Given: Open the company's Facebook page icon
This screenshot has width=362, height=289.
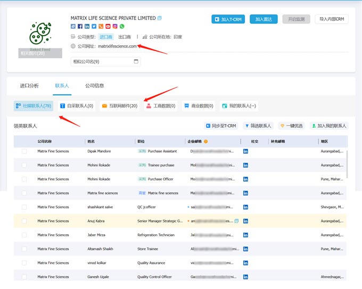Looking at the screenshot, I should click(80, 26).
